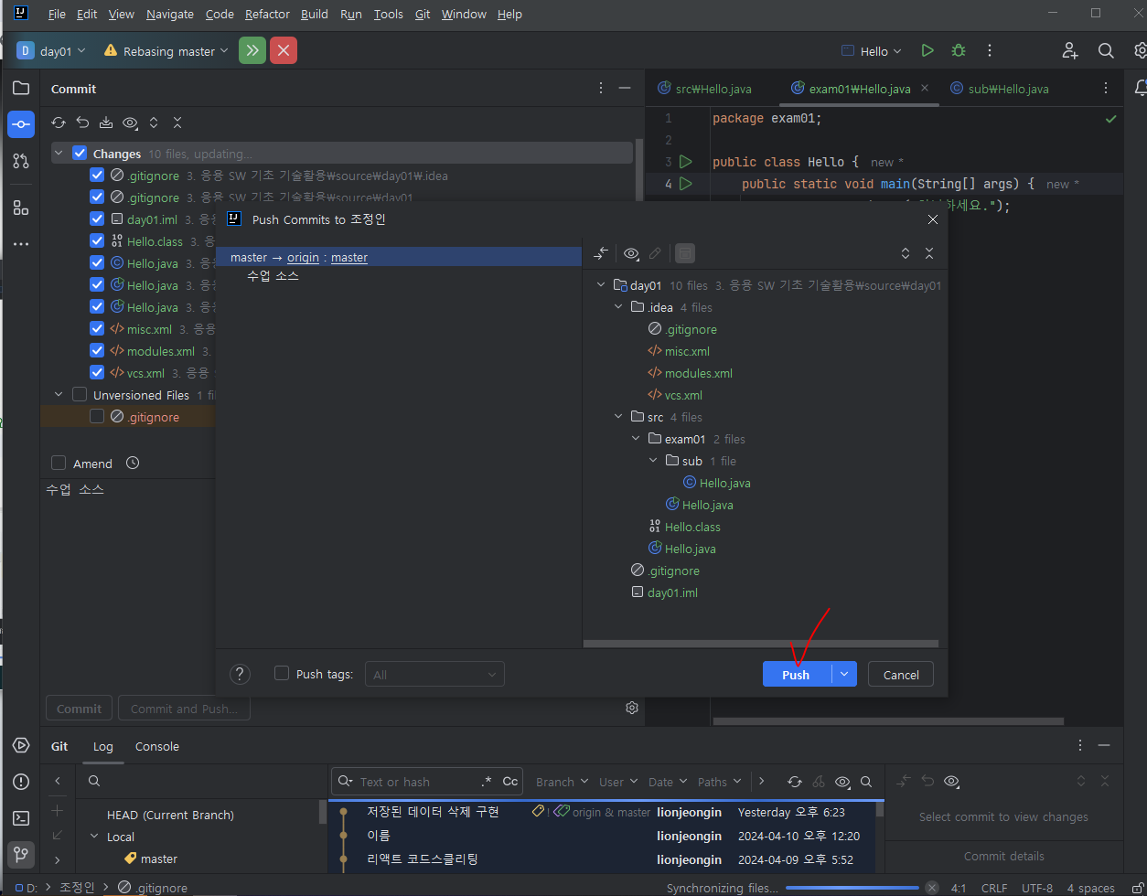Start debugging with the bug icon
The width and height of the screenshot is (1147, 896).
(x=958, y=51)
